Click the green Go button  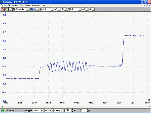pyautogui.click(x=3, y=110)
